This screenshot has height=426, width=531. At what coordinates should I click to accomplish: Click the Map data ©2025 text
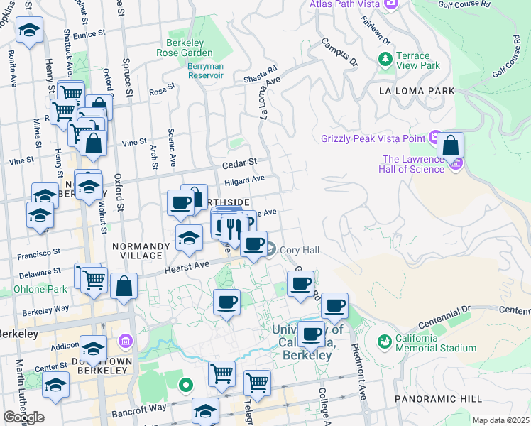pyautogui.click(x=501, y=420)
